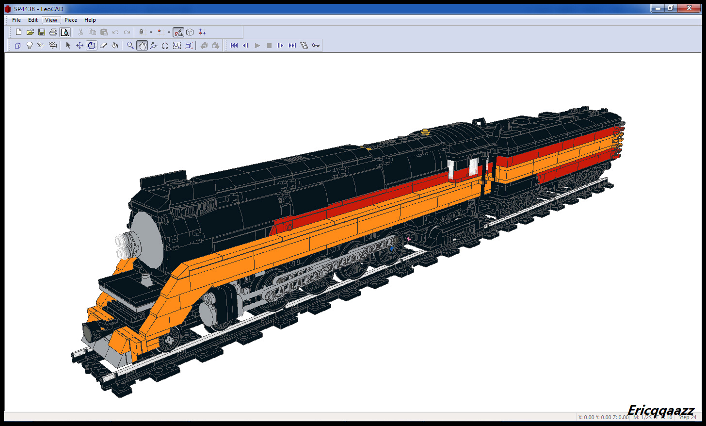Click the Move tool icon
This screenshot has height=426, width=706.
click(80, 46)
